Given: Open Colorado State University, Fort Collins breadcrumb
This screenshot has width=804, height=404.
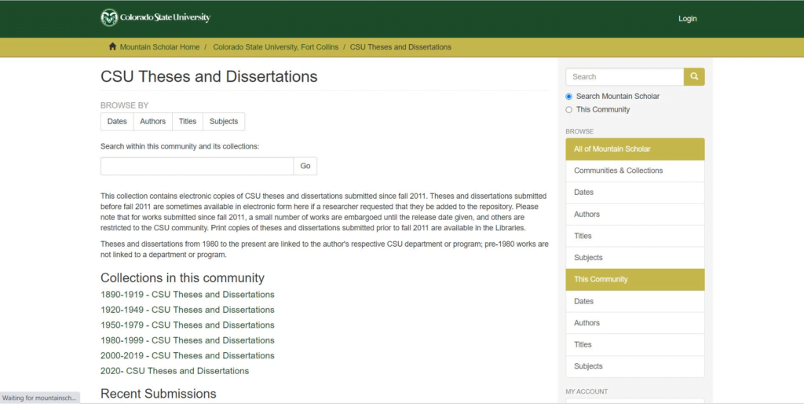Looking at the screenshot, I should click(276, 46).
